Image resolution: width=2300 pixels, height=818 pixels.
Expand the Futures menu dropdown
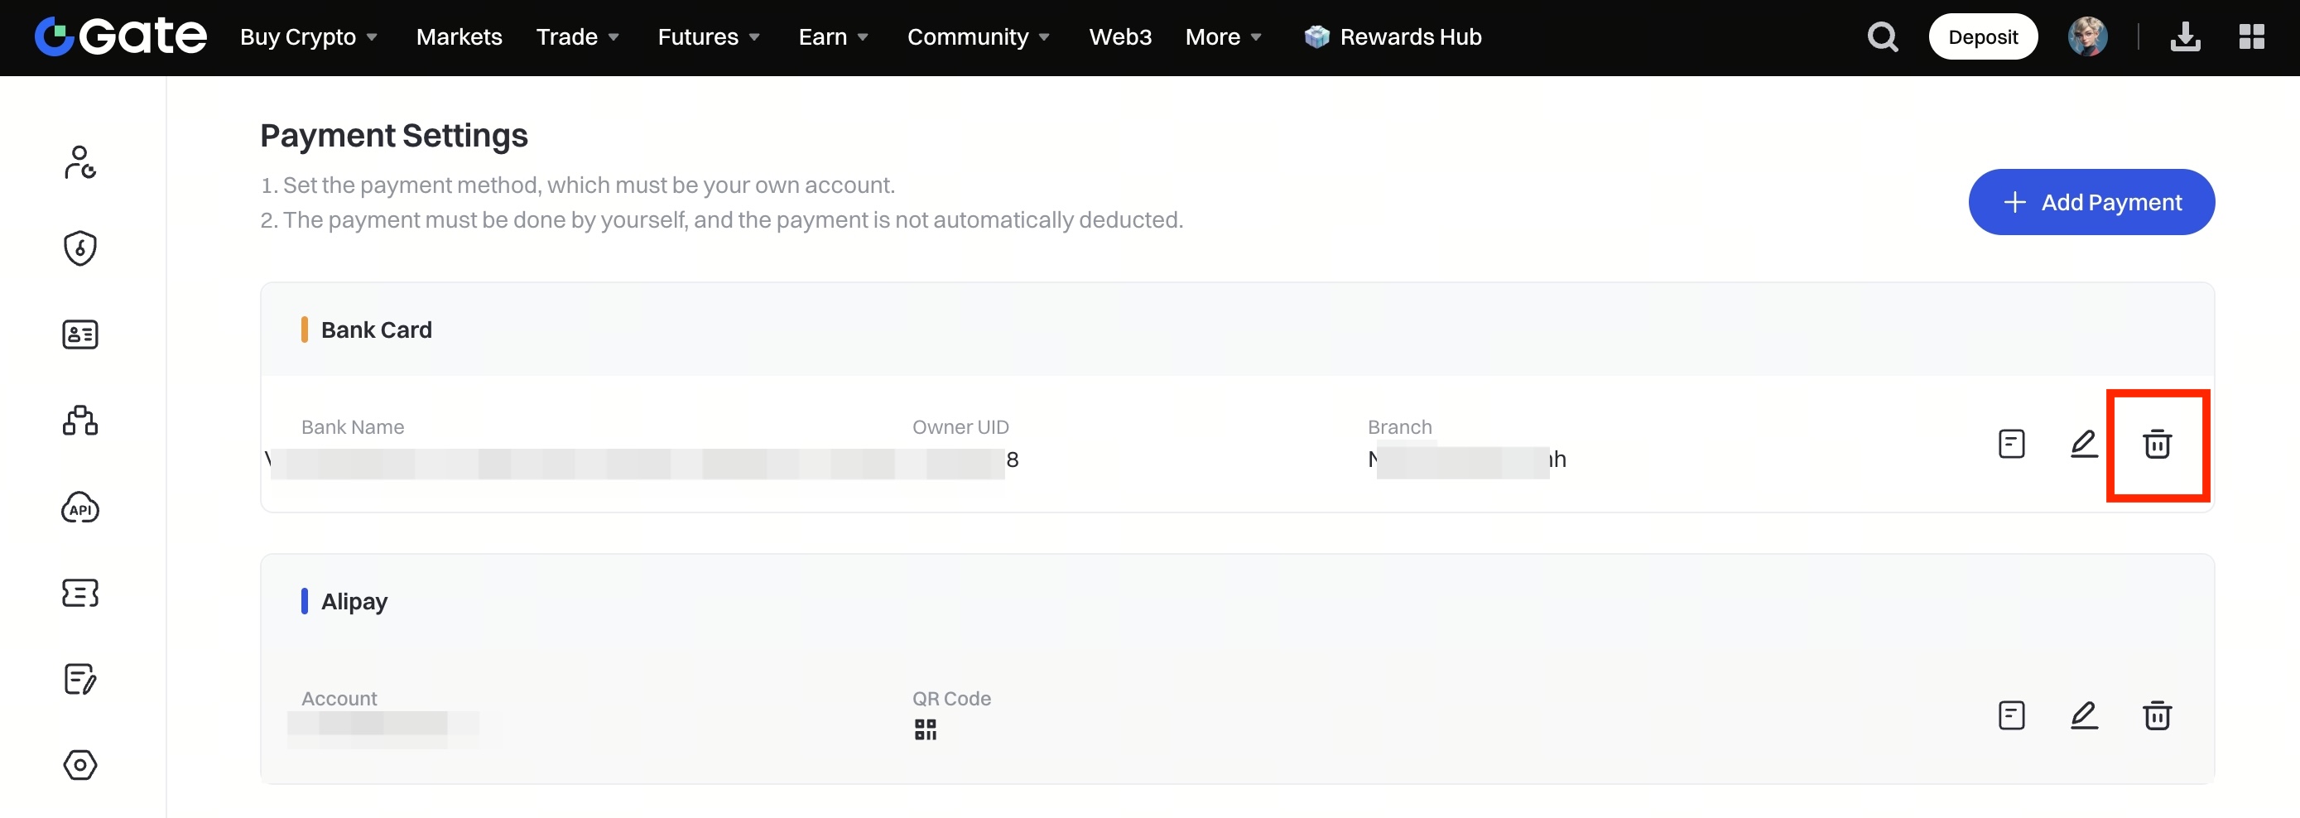(708, 36)
